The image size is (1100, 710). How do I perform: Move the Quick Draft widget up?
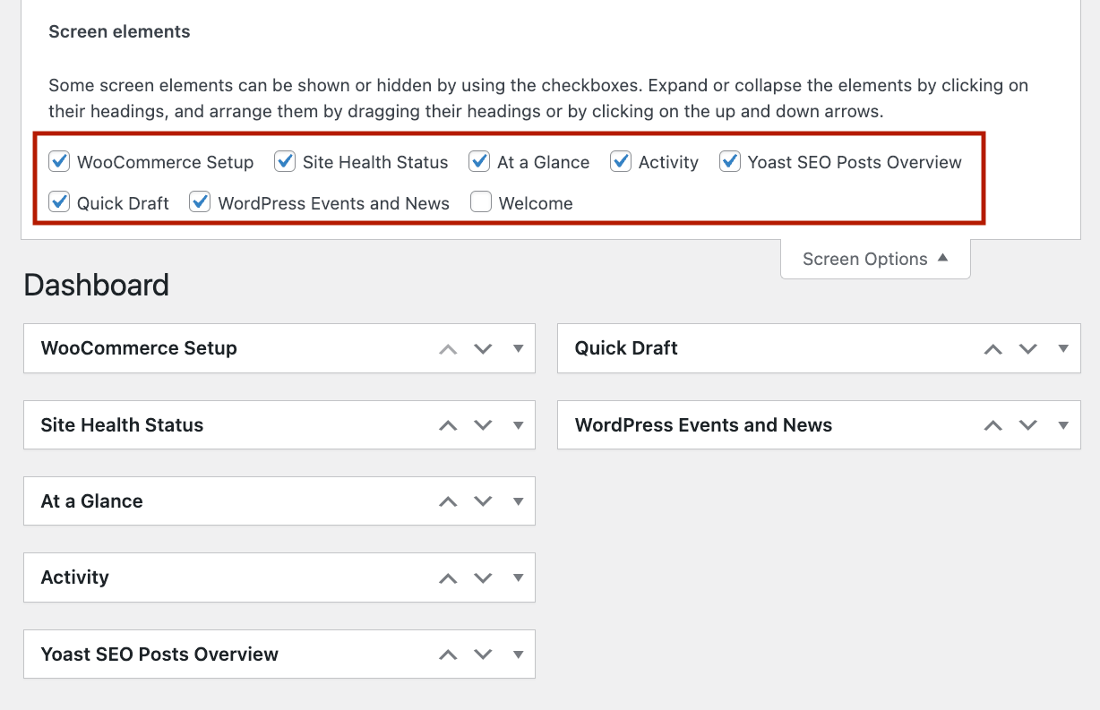[993, 348]
